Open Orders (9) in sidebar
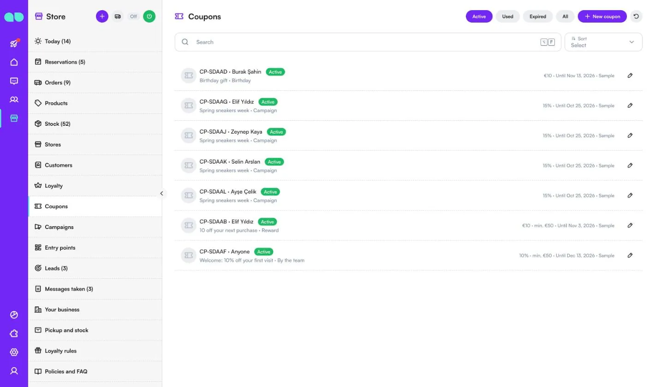Image resolution: width=655 pixels, height=387 pixels. (95, 82)
